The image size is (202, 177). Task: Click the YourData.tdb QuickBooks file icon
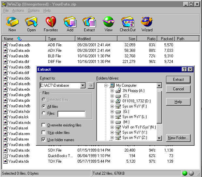tap(5, 156)
